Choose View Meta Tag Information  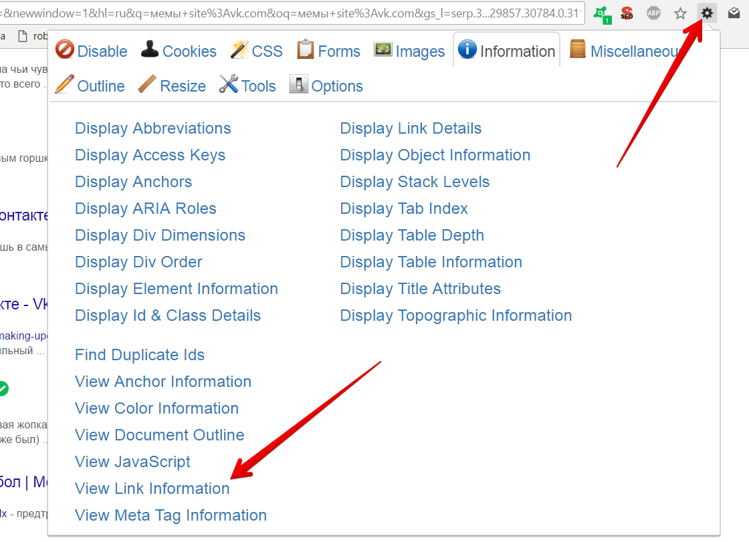[x=171, y=515]
